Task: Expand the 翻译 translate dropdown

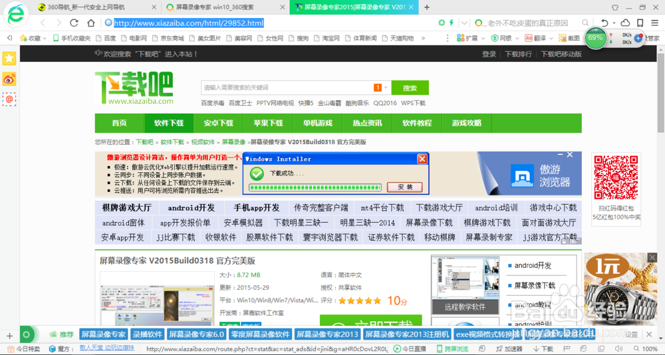Action: pos(551,38)
